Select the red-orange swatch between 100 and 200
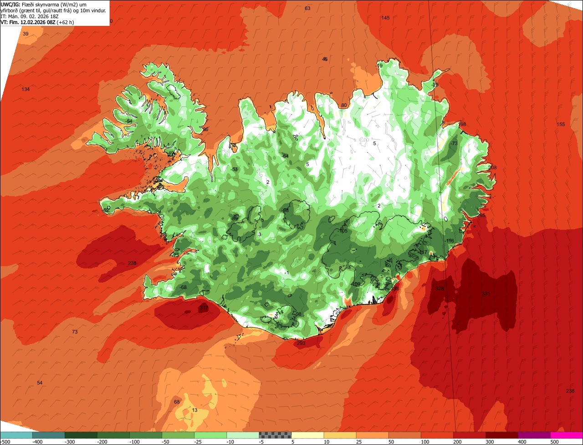 pyautogui.click(x=437, y=435)
